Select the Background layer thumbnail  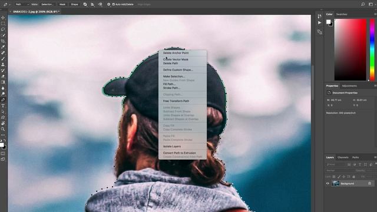pyautogui.click(x=335, y=183)
